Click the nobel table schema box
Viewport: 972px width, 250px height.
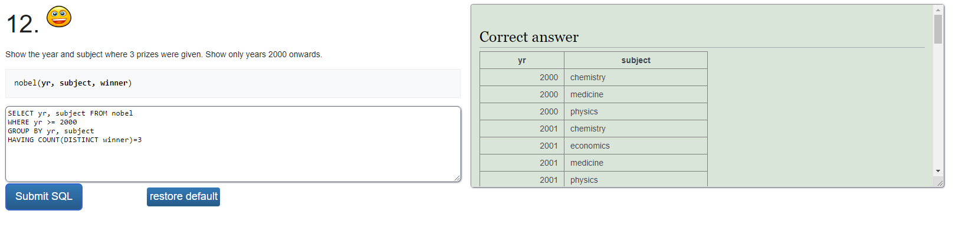pos(233,83)
